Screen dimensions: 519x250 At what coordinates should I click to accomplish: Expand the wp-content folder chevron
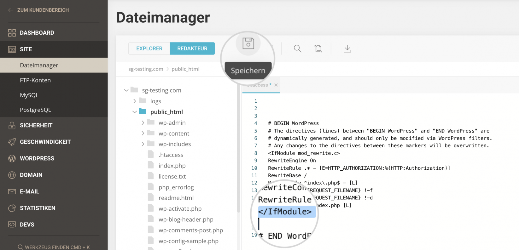click(x=143, y=134)
